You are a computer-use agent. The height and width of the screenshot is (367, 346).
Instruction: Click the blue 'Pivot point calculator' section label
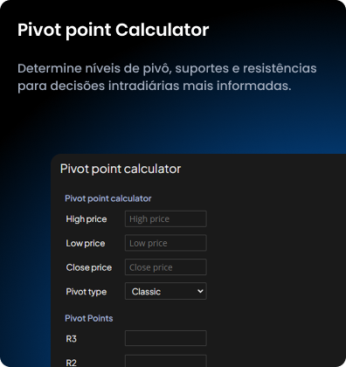[108, 198]
